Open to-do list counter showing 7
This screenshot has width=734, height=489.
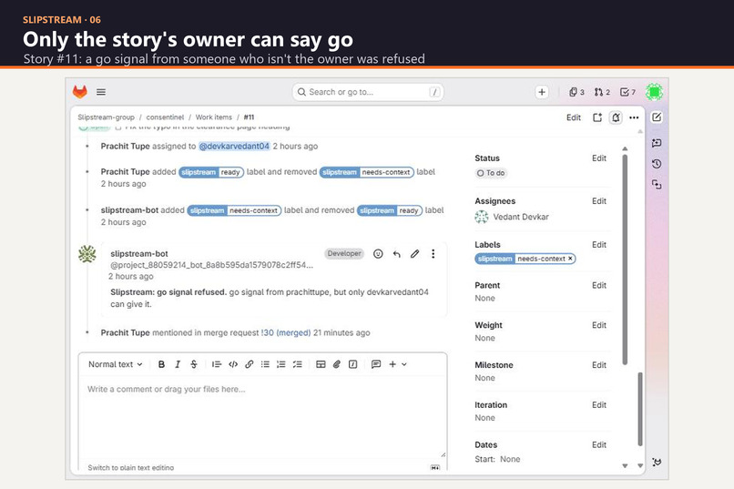point(627,92)
